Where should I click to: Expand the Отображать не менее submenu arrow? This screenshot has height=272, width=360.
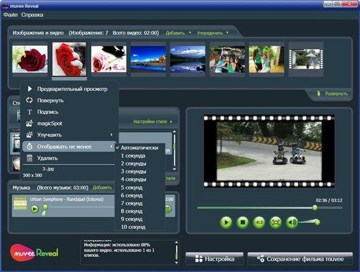coord(111,146)
